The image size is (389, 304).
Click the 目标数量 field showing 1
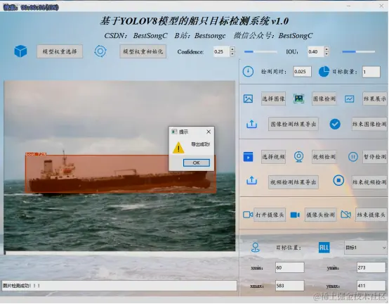(371, 72)
